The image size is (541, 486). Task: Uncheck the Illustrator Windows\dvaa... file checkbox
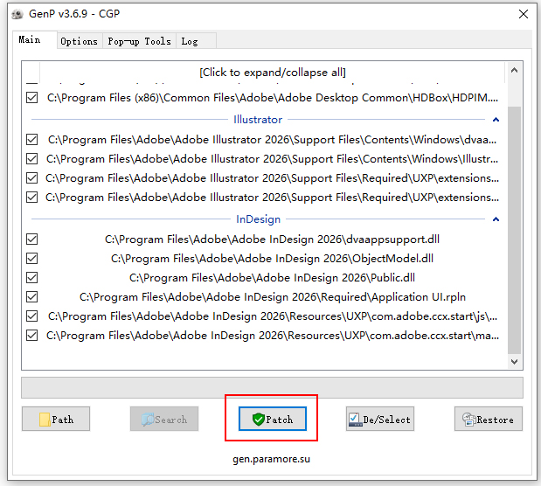[x=32, y=140]
